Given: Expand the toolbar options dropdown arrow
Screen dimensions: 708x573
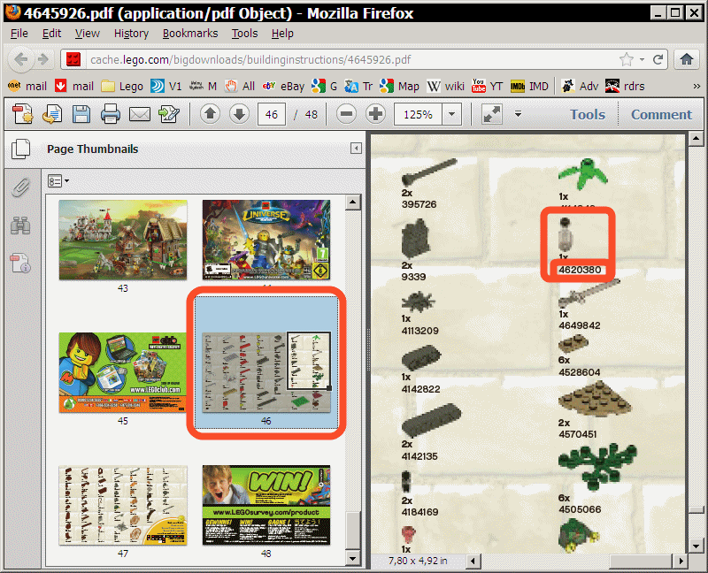Looking at the screenshot, I should tap(518, 114).
